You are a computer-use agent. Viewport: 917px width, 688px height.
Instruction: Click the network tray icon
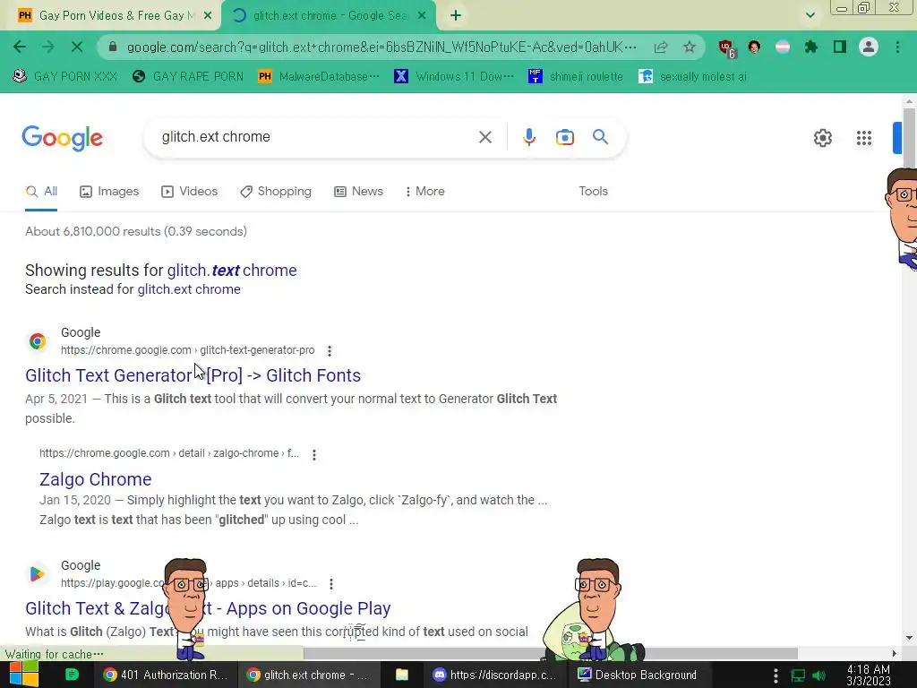(798, 675)
